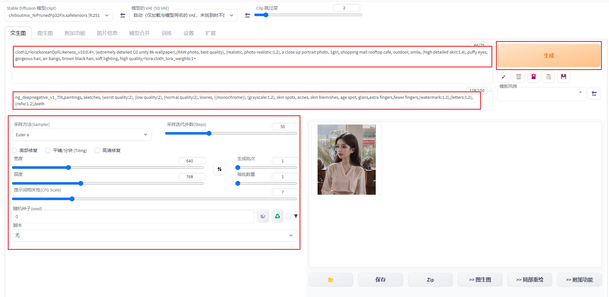
Task: Click the 生成批次 value field showing 1
Action: click(x=285, y=161)
